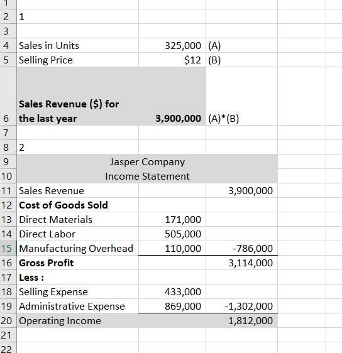The width and height of the screenshot is (342, 353).
Task: Click the 'Less :' label cell
Action: [x=78, y=277]
